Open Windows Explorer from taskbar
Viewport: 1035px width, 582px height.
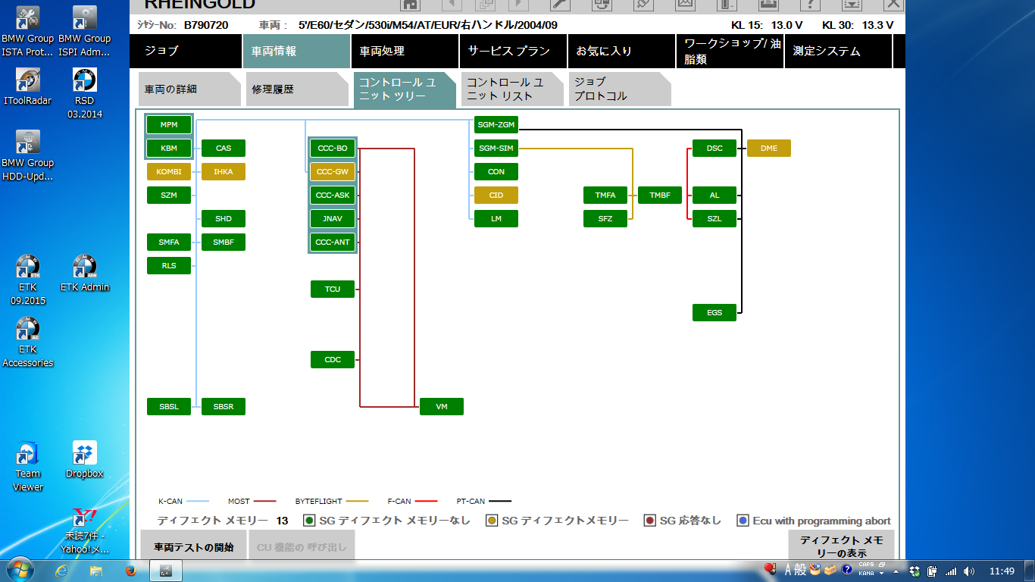coord(96,571)
